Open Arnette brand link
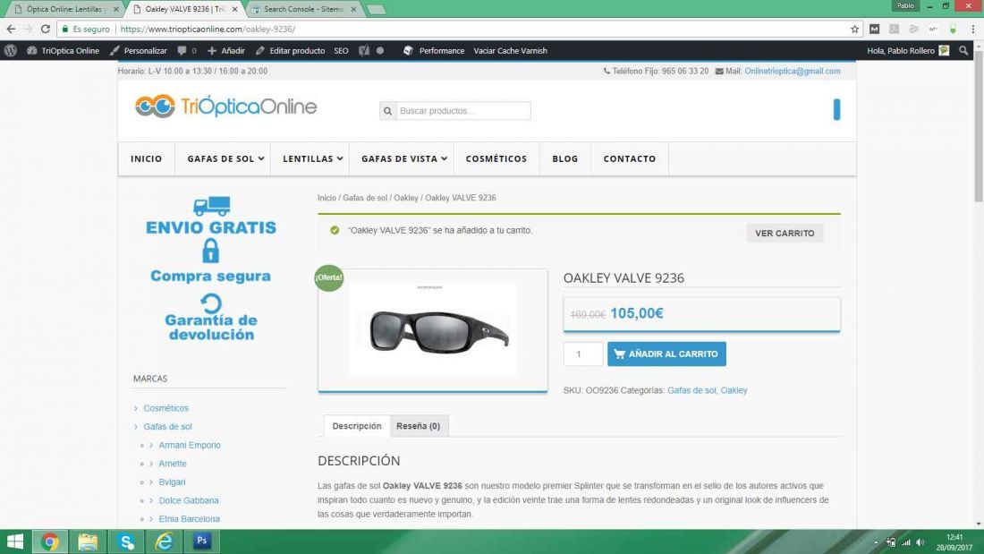The height and width of the screenshot is (554, 984). [x=173, y=464]
